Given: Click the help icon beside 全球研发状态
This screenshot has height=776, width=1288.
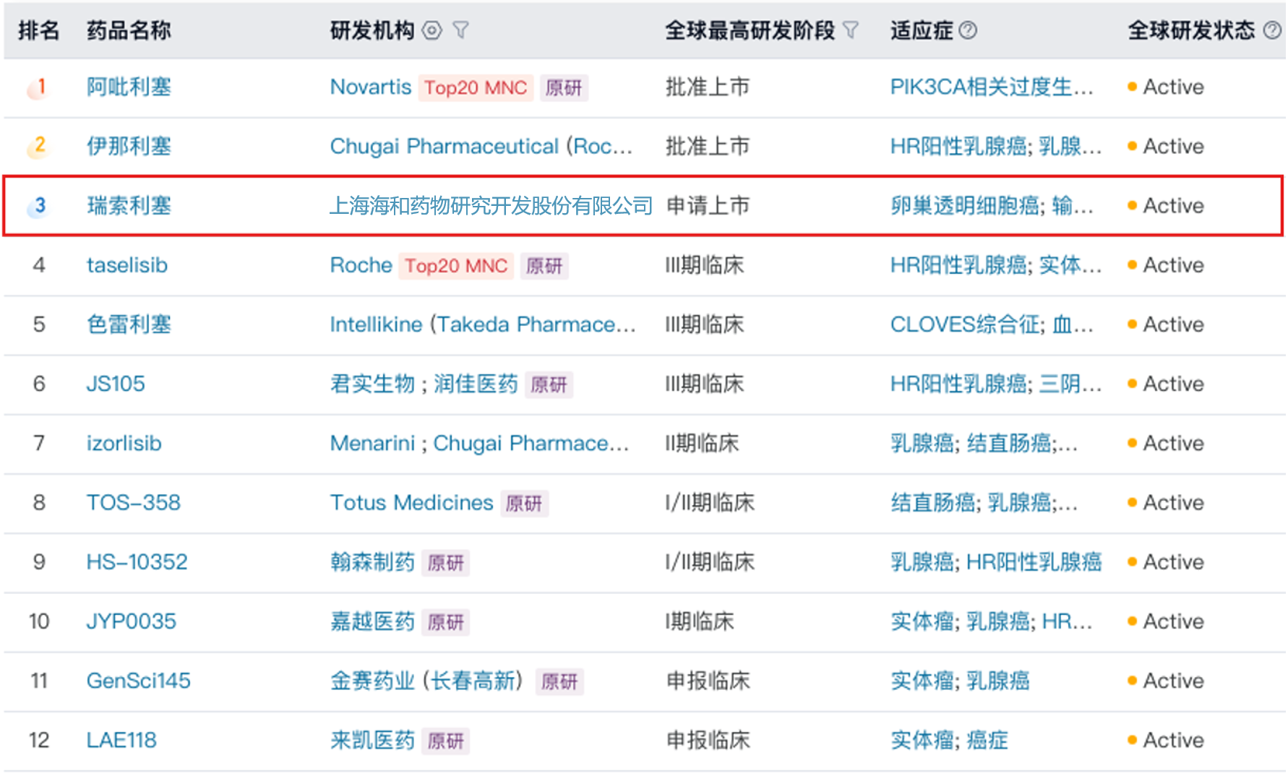Looking at the screenshot, I should click(1272, 29).
